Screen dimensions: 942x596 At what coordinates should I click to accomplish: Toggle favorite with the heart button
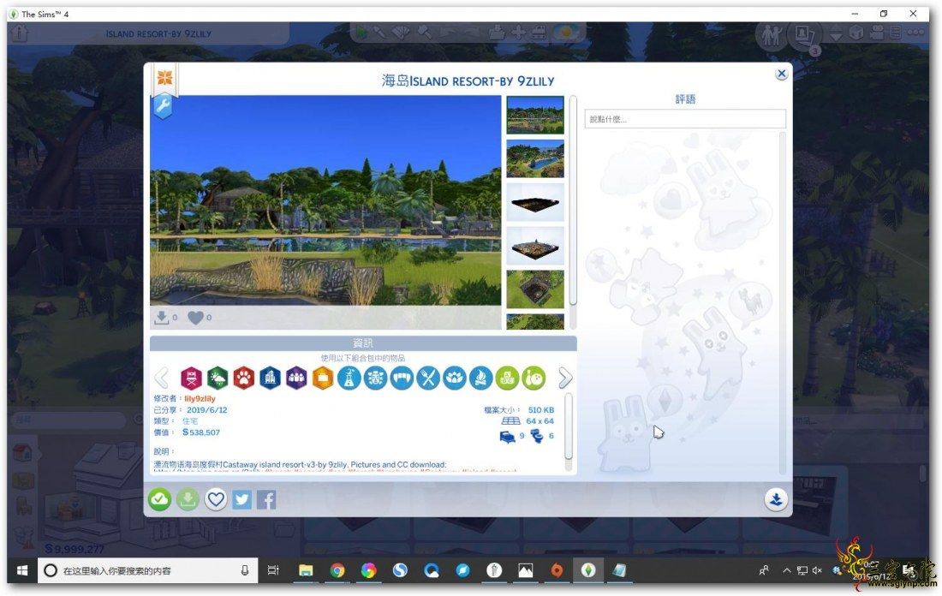pos(216,499)
